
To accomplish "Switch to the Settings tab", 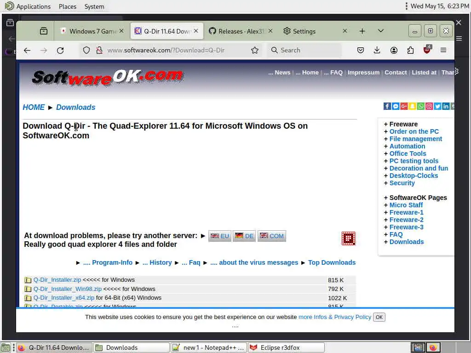I will tap(316, 31).
